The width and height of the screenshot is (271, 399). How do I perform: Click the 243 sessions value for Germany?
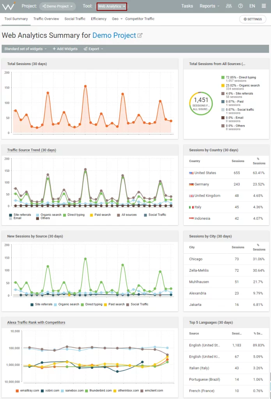237,184
